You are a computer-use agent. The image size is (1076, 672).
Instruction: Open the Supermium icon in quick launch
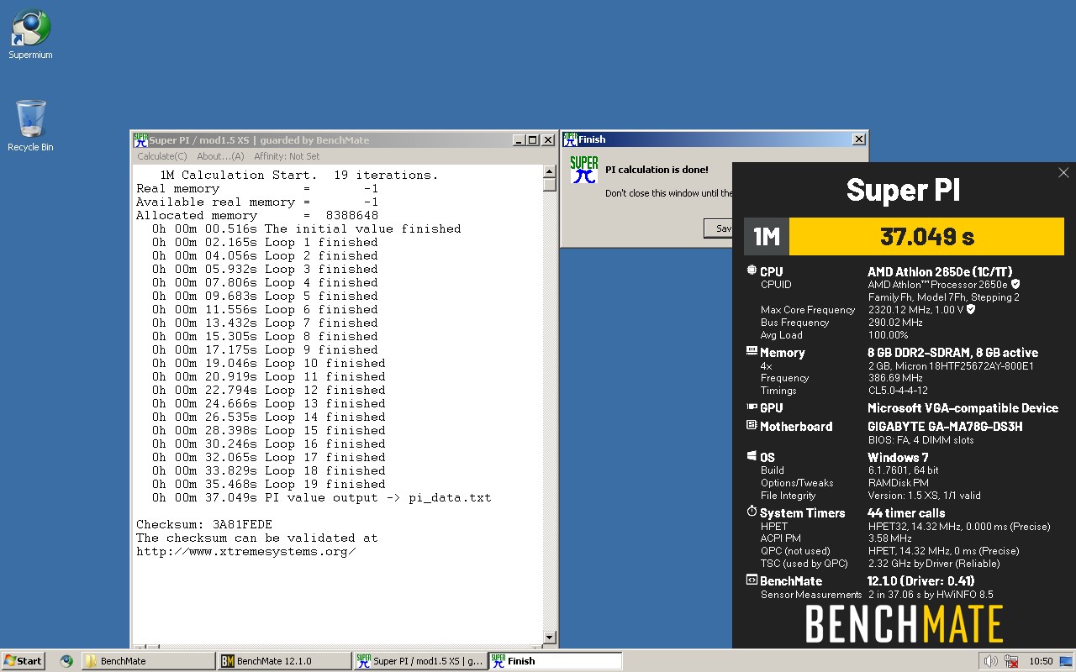[x=66, y=661]
